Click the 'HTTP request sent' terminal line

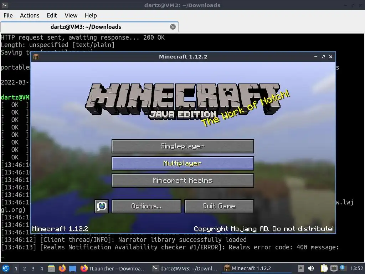(83, 37)
